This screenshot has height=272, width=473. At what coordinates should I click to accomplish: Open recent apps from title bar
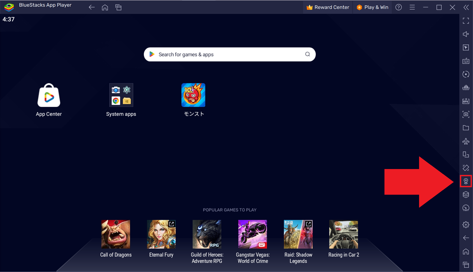coord(118,7)
